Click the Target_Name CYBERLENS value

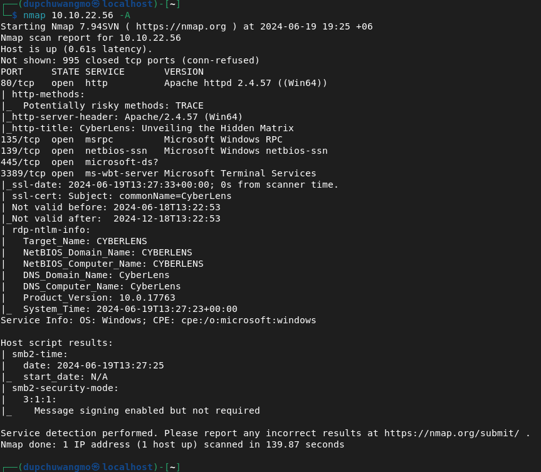pyautogui.click(x=122, y=241)
